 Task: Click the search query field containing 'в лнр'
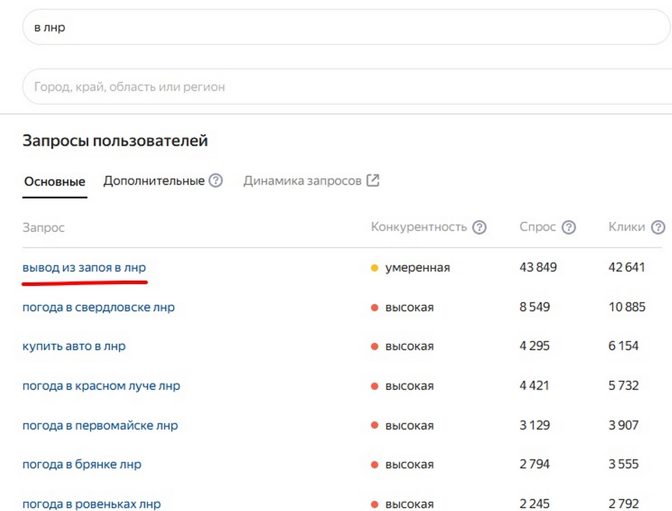coord(337,27)
